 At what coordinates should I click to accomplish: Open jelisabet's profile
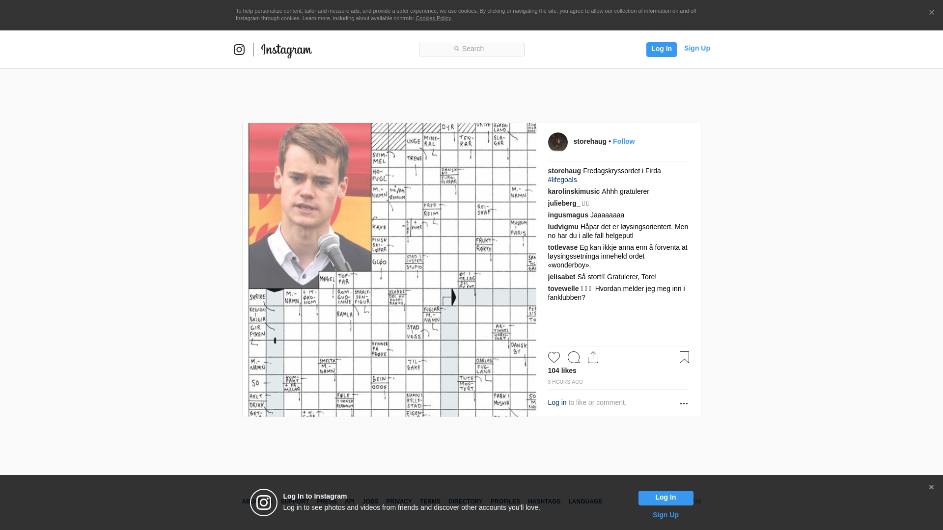tap(561, 277)
